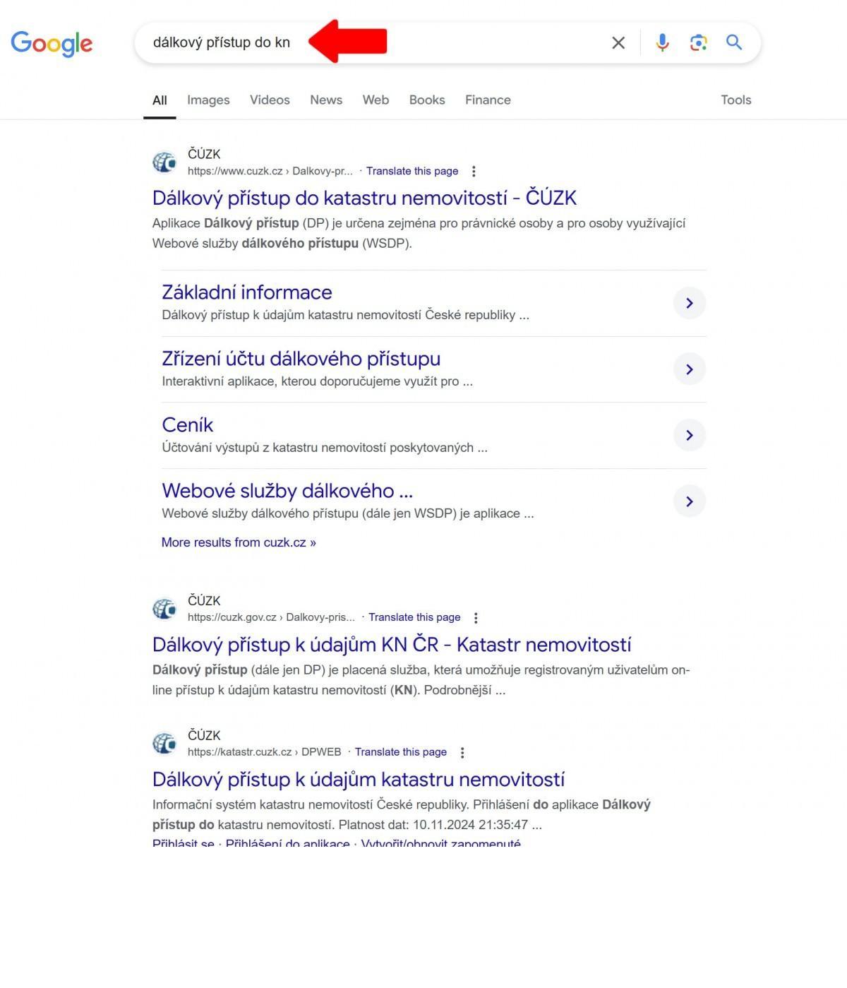The width and height of the screenshot is (847, 988).
Task: Open more options for www.cuzk.cz result
Action: click(474, 172)
